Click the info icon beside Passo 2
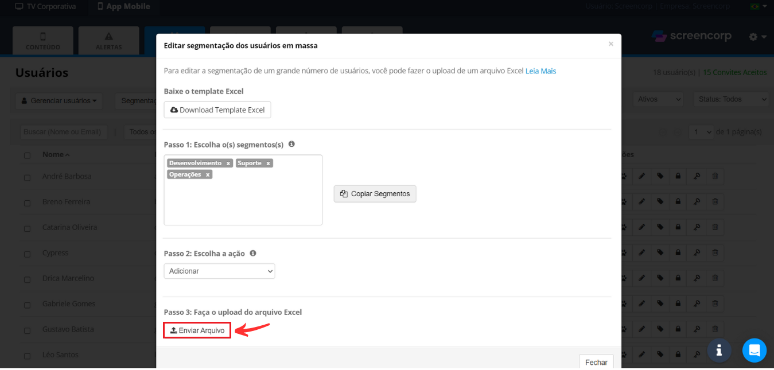 click(x=253, y=253)
